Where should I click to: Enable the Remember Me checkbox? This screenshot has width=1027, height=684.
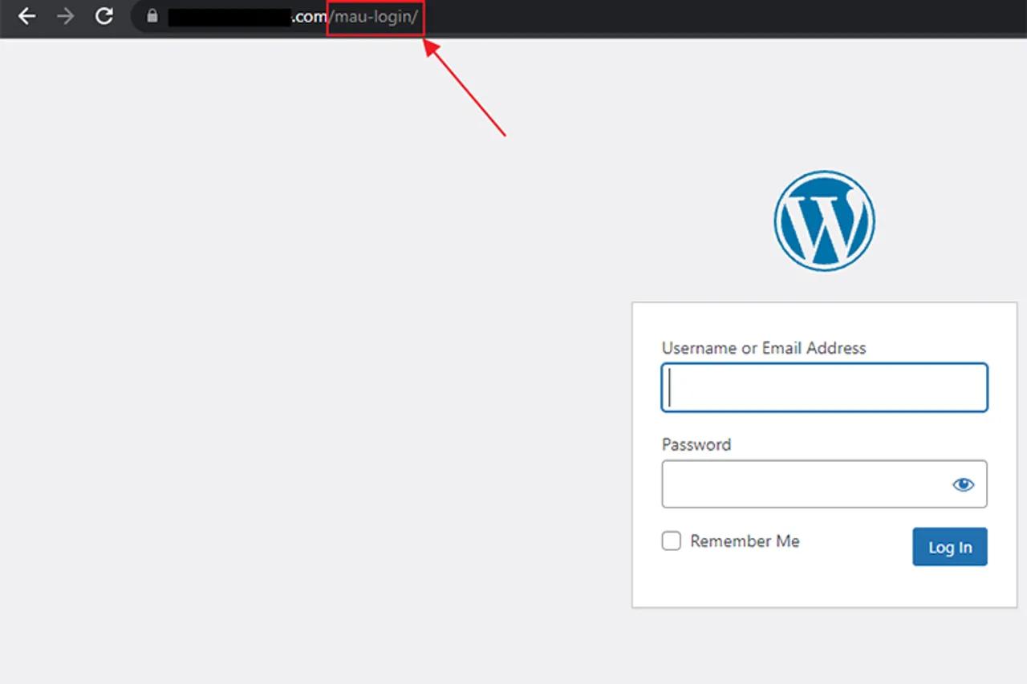pos(672,541)
